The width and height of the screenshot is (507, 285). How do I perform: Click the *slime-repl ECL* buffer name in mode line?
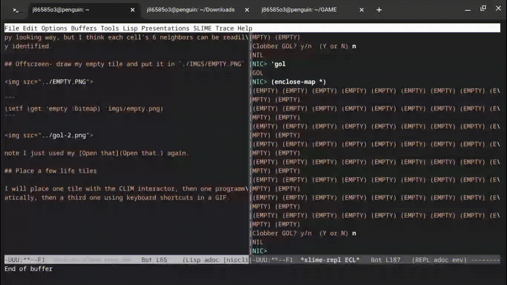pyautogui.click(x=330, y=260)
